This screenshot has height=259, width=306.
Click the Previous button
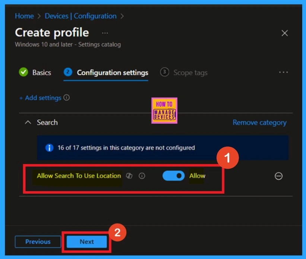[38, 241]
